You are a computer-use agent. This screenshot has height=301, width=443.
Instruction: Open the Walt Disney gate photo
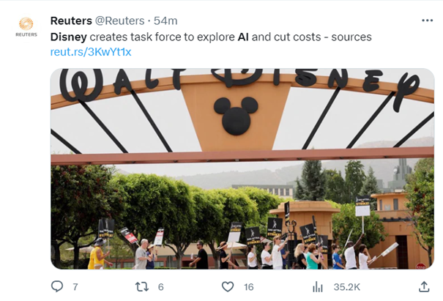point(242,168)
